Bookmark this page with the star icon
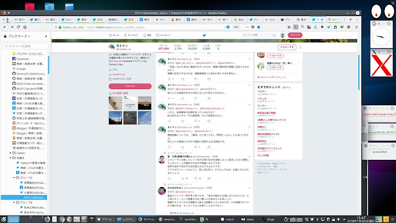This screenshot has width=396, height=223. coord(259,27)
